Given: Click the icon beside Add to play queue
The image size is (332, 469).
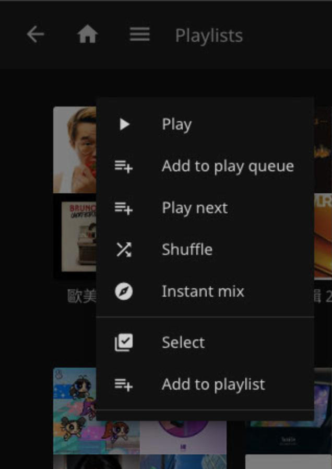Looking at the screenshot, I should [124, 167].
